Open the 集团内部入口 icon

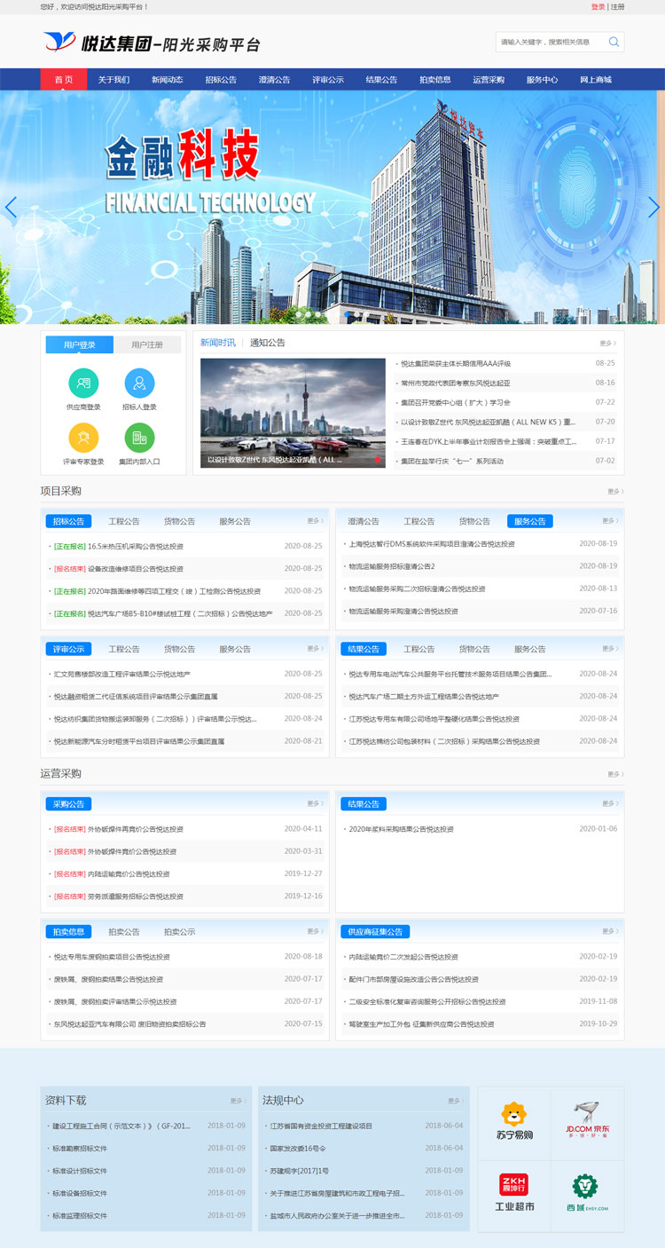[139, 438]
